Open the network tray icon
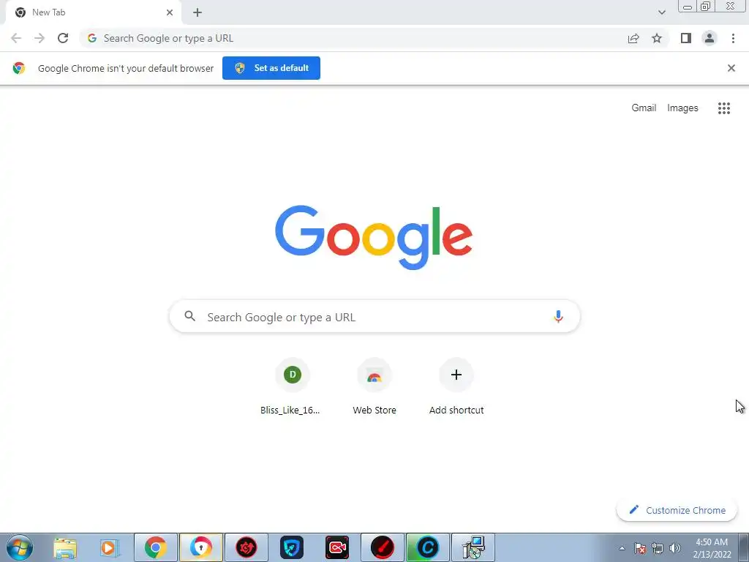 658,548
